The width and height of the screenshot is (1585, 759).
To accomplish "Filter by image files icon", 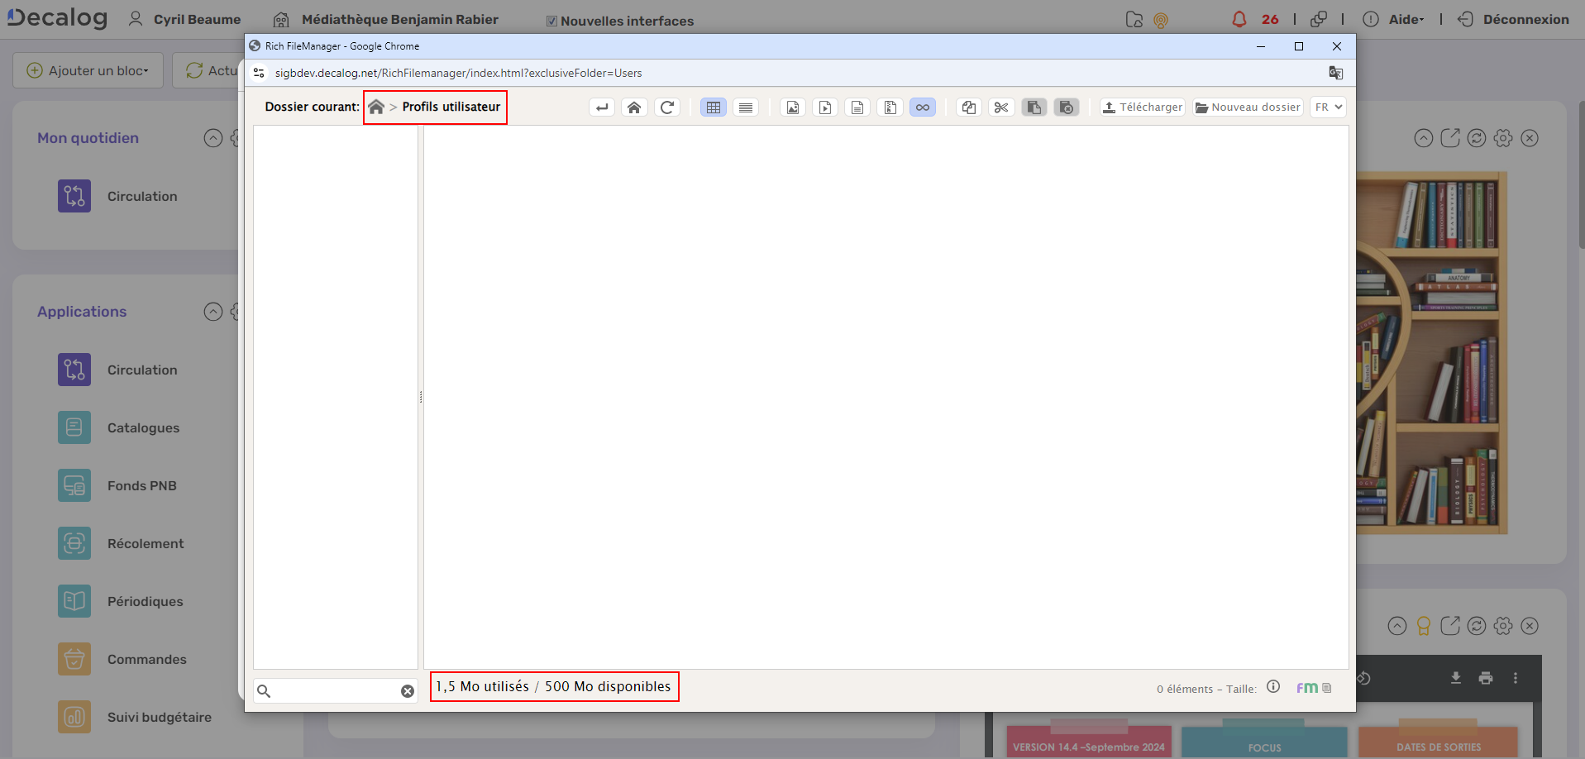I will point(793,107).
